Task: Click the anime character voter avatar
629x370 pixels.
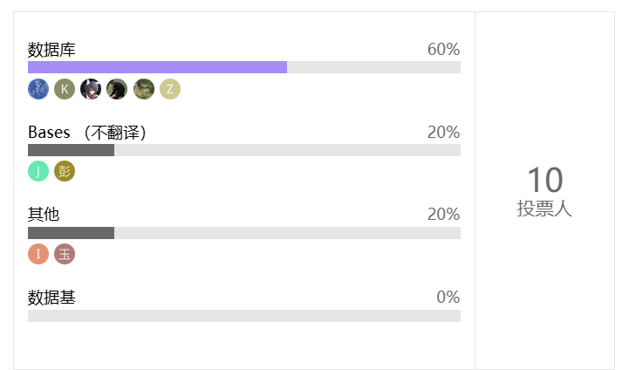Action: [x=91, y=89]
